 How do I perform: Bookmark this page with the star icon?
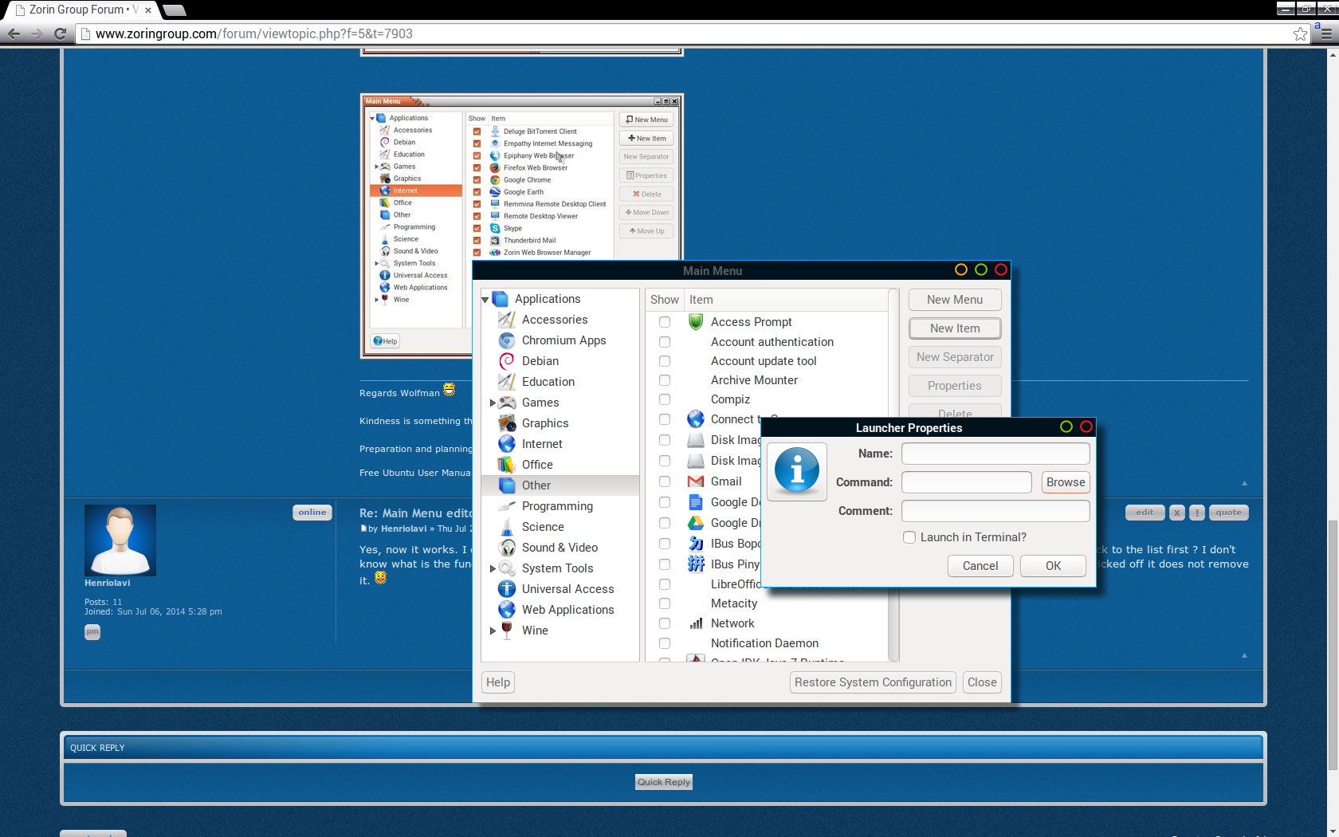[1300, 33]
